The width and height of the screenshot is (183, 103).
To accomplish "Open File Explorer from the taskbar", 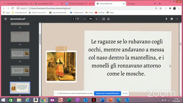I will tap(19, 100).
